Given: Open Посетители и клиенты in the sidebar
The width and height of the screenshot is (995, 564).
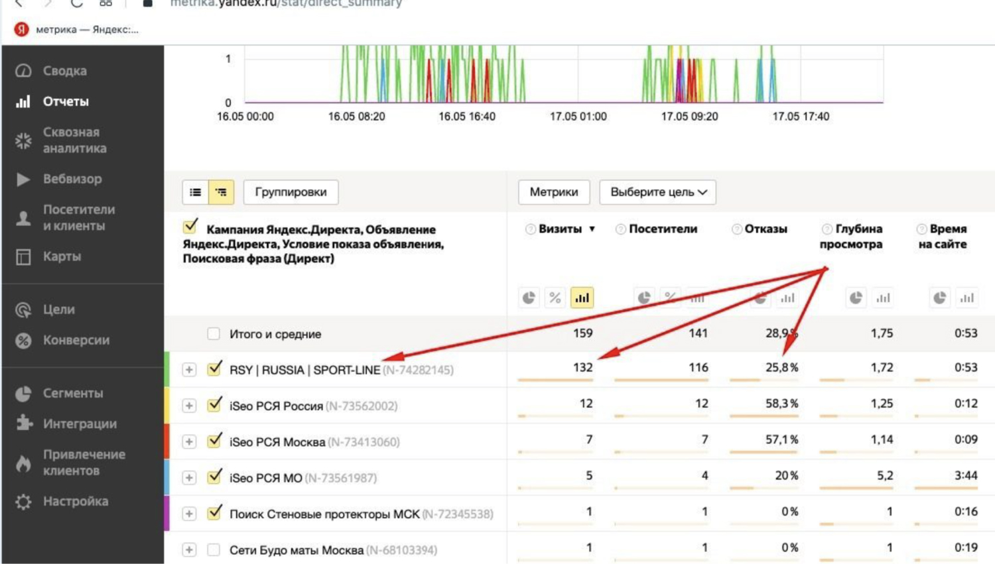Looking at the screenshot, I should pyautogui.click(x=79, y=217).
